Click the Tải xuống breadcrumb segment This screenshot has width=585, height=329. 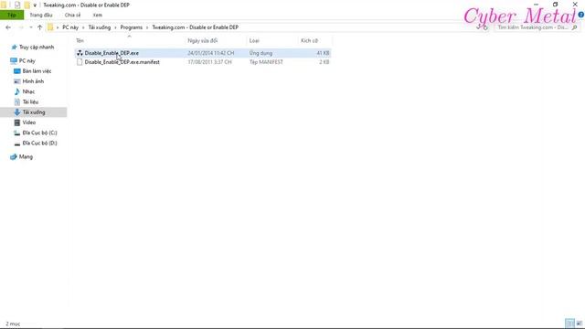(x=100, y=27)
